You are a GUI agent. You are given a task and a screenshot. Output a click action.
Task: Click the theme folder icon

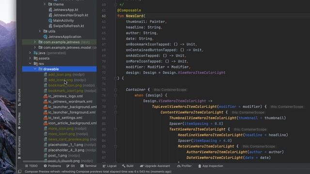click(50, 4)
